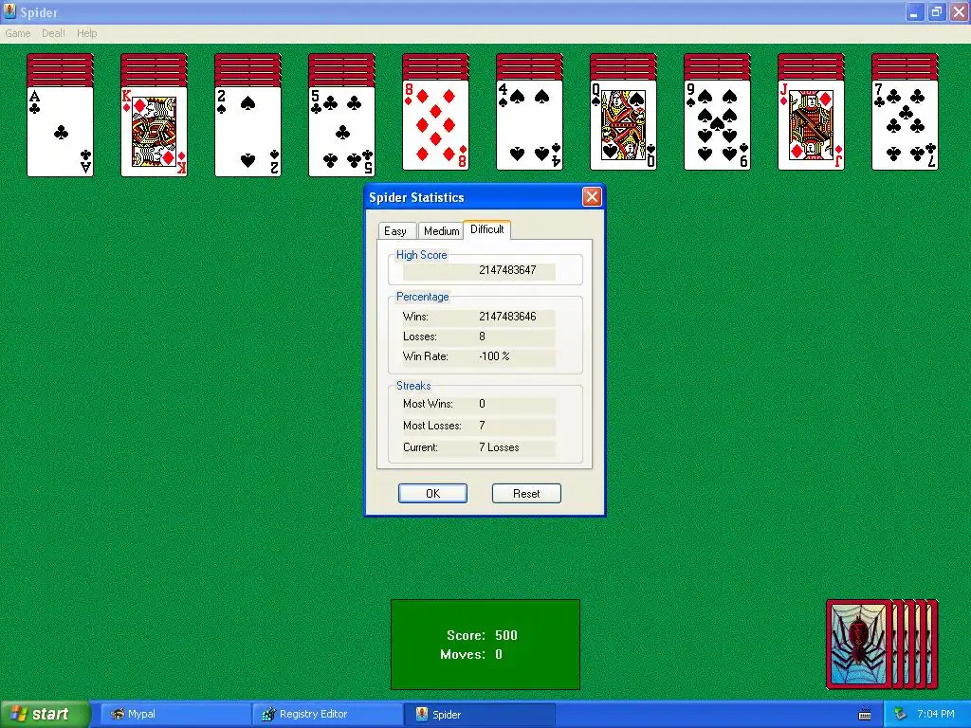
Task: Click the 4 of spades card
Action: (x=529, y=125)
